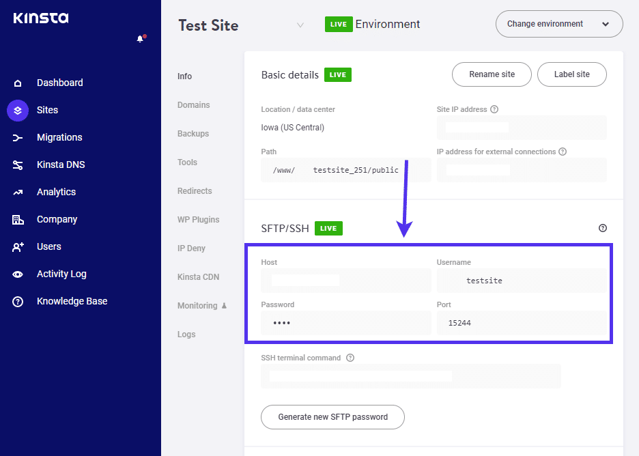Screen dimensions: 639x456
Task: Open the Activity Log
Action: pos(61,274)
